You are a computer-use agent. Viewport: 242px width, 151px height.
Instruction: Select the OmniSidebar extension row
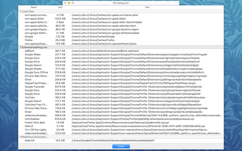click(x=121, y=119)
